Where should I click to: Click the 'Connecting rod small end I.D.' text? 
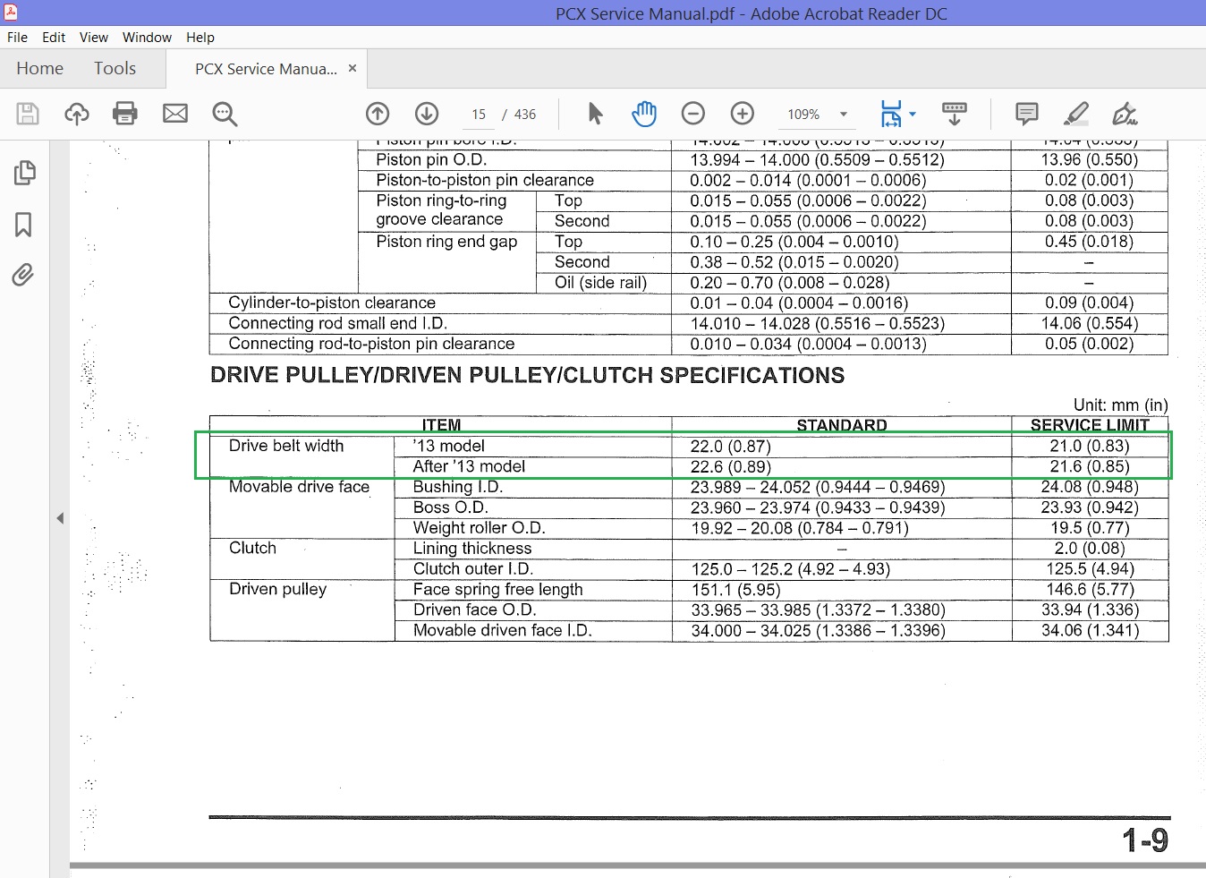pyautogui.click(x=337, y=323)
